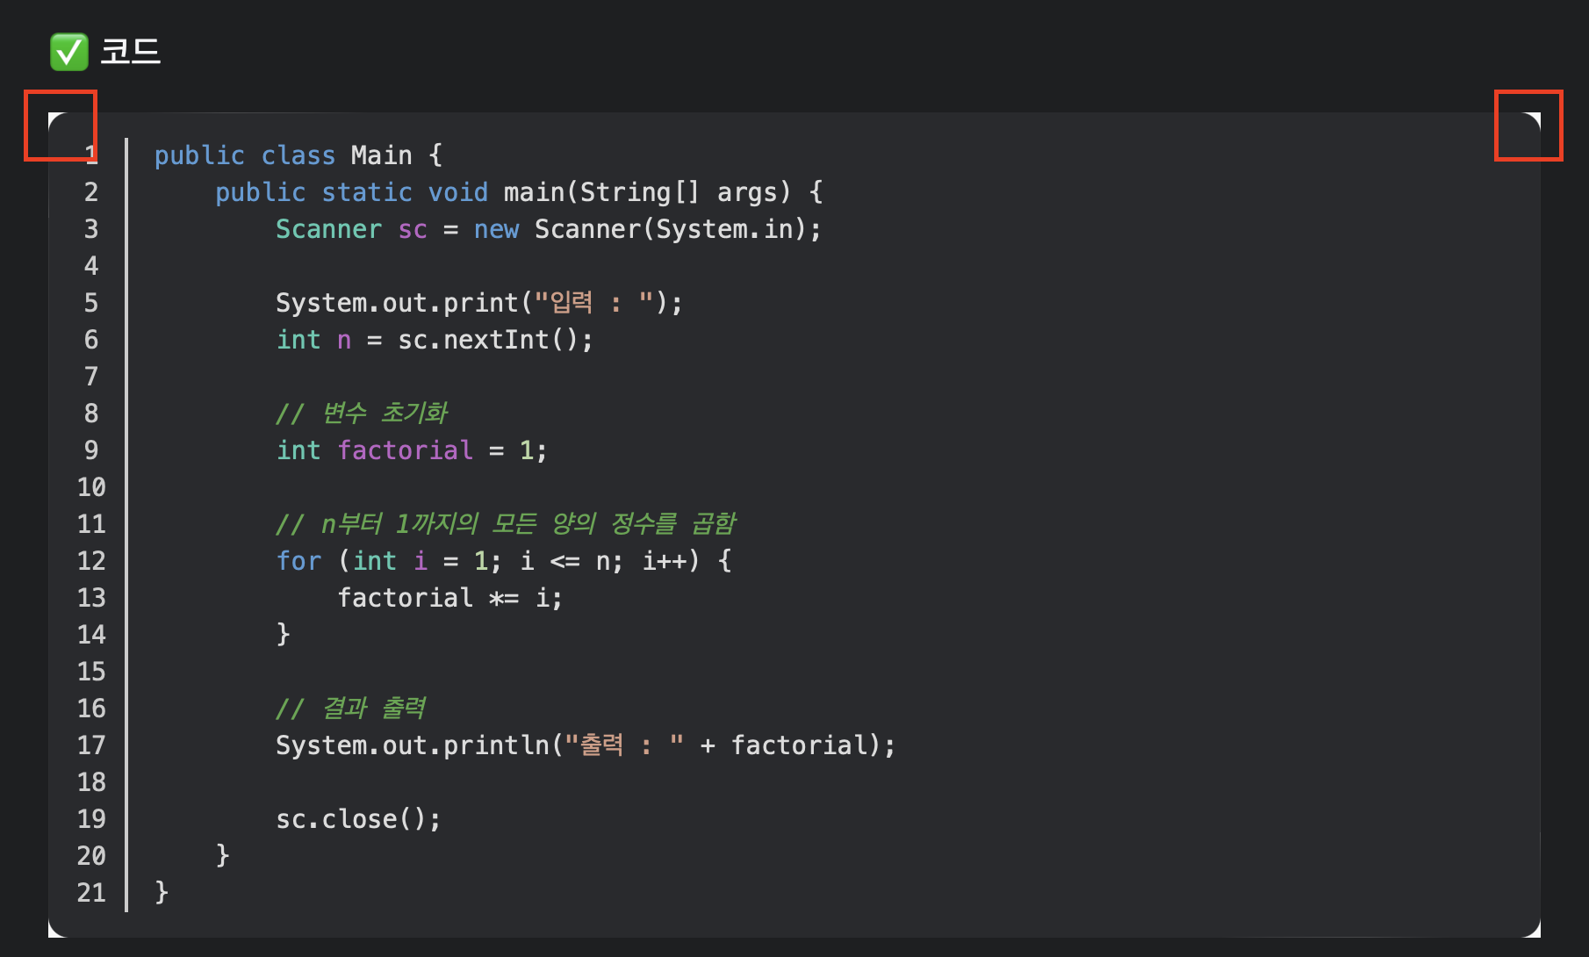Click line number 21 in gutter
Screen dimensions: 1589x957
coord(91,893)
